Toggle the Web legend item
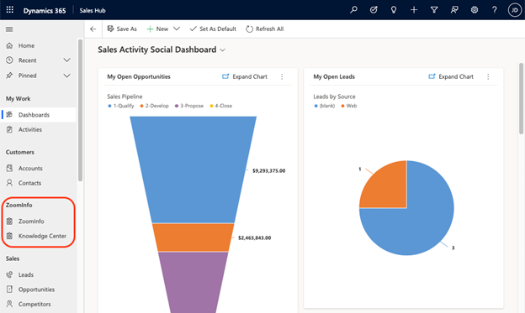The width and height of the screenshot is (525, 313). click(349, 106)
